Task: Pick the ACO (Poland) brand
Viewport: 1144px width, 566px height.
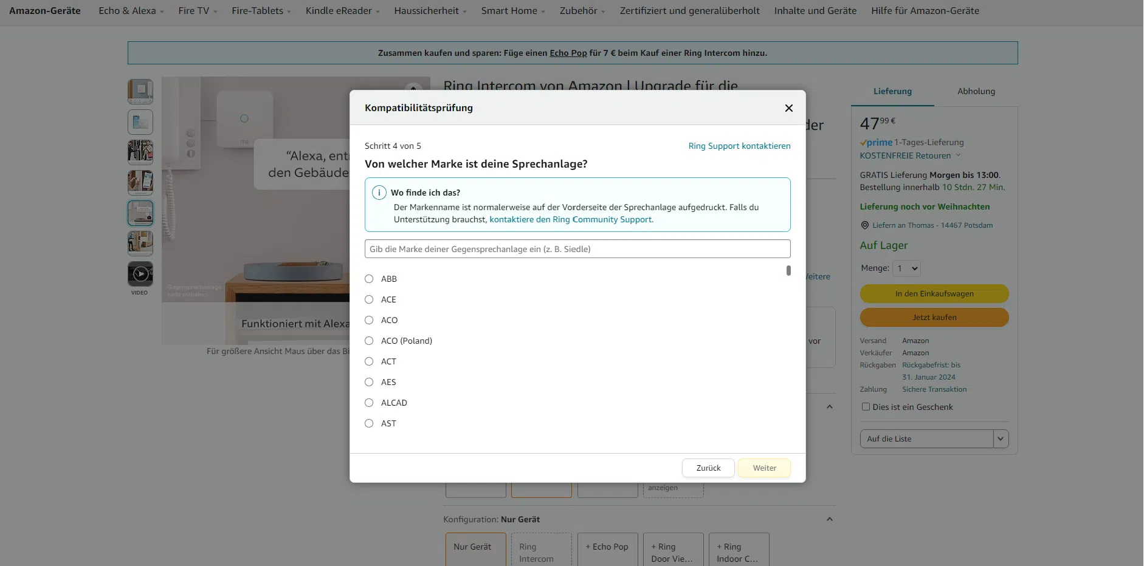Action: (369, 341)
